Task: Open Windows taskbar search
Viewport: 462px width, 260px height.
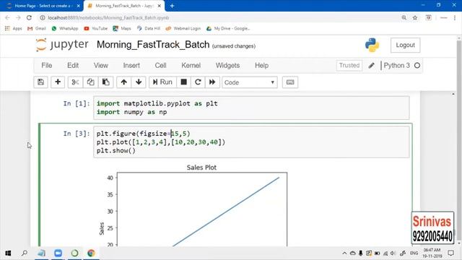Action: tap(25, 253)
